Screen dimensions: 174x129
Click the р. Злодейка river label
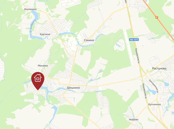[33, 26]
